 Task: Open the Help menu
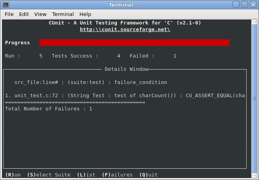(x=85, y=14)
